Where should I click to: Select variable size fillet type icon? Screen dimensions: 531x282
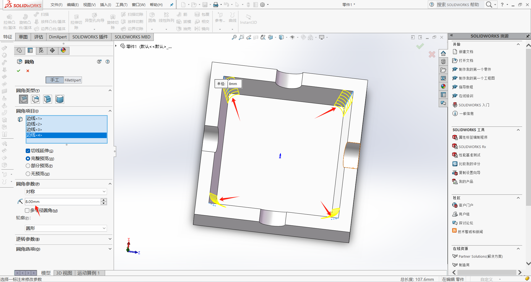coord(35,99)
